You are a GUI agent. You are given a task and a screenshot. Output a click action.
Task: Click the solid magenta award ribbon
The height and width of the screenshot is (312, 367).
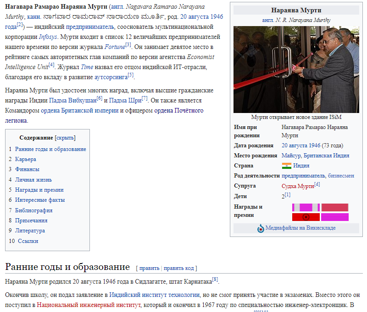pyautogui.click(x=335, y=217)
